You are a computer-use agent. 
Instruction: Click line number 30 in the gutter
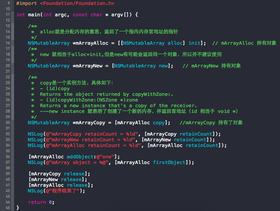point(8,122)
